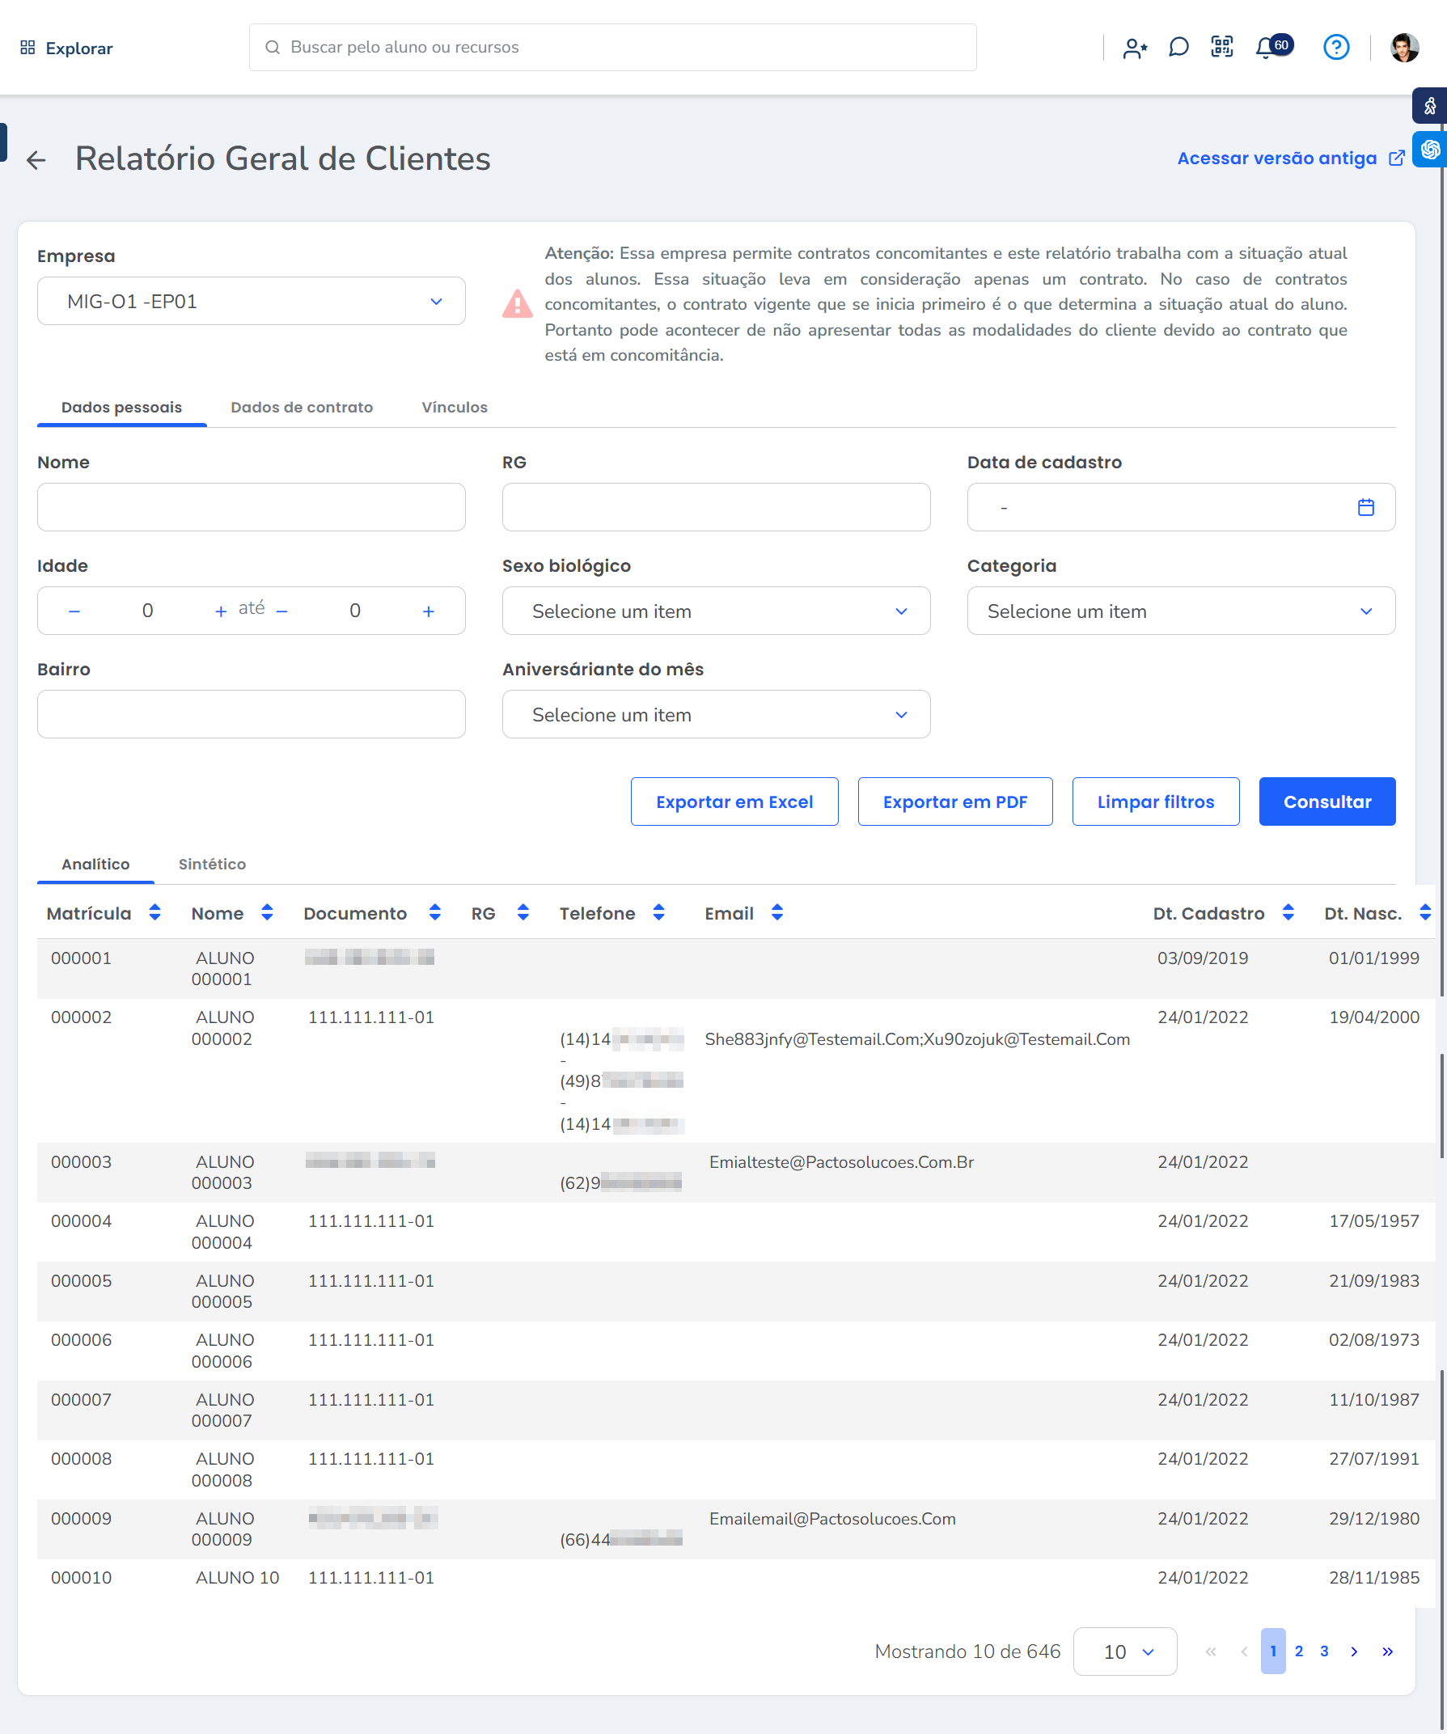Switch to the Dados de contrato tab
Screen dimensions: 1447x1734
pyautogui.click(x=302, y=407)
